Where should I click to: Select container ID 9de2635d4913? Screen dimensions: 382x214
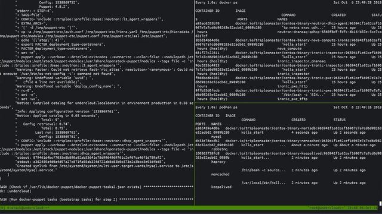click(207, 65)
